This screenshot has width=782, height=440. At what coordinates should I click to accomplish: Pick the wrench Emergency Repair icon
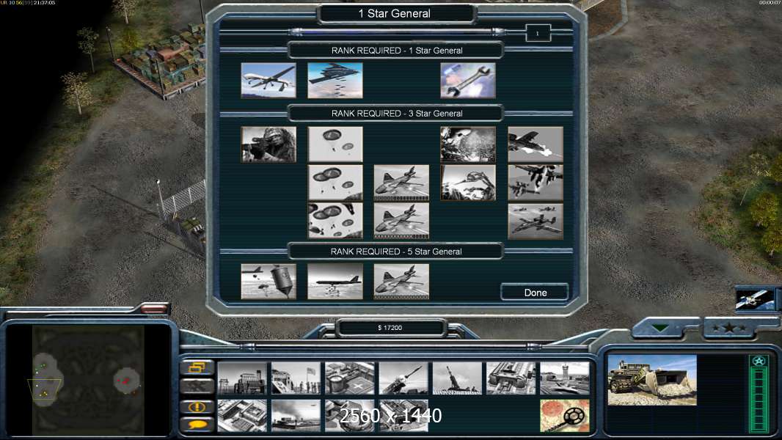[x=468, y=80]
